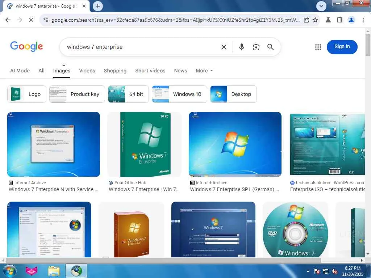
Task: Click the vertical scrollbar thumb
Action: point(368,45)
